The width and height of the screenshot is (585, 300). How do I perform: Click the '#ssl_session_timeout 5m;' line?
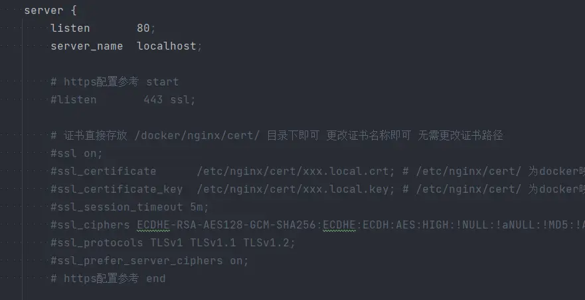point(129,207)
